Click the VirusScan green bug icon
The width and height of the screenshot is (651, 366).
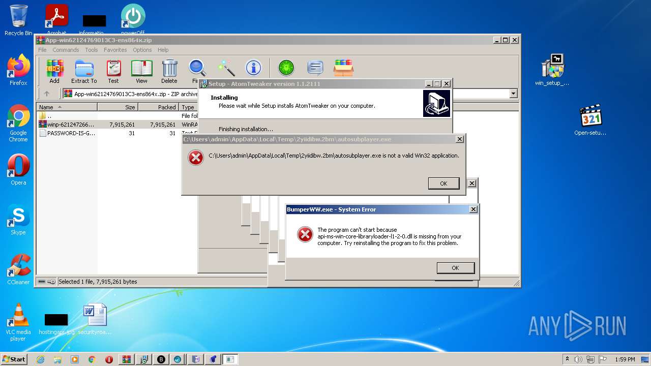(x=286, y=68)
